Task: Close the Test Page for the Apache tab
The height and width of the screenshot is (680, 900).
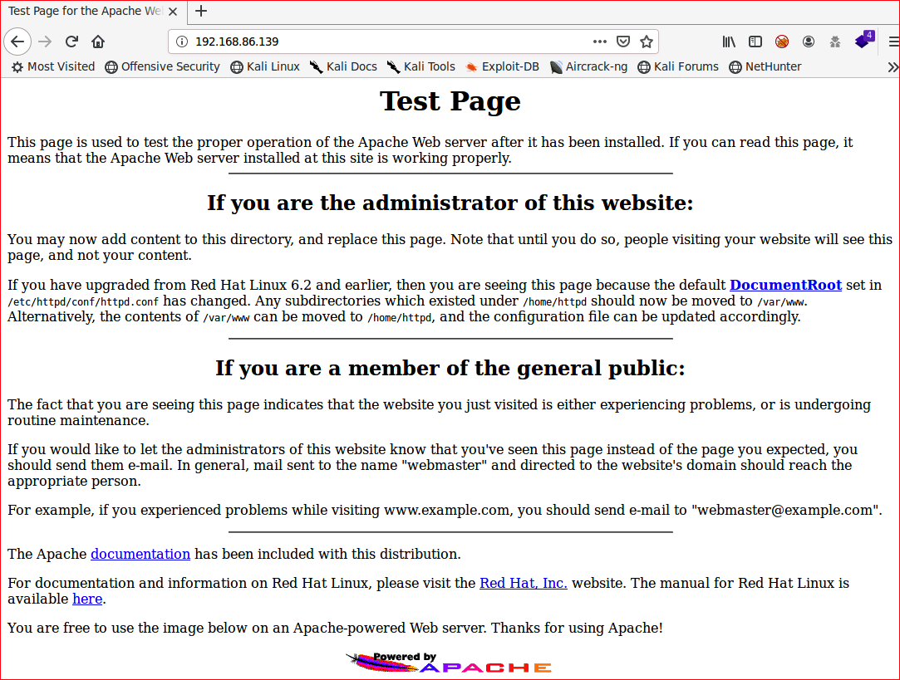Action: point(173,11)
